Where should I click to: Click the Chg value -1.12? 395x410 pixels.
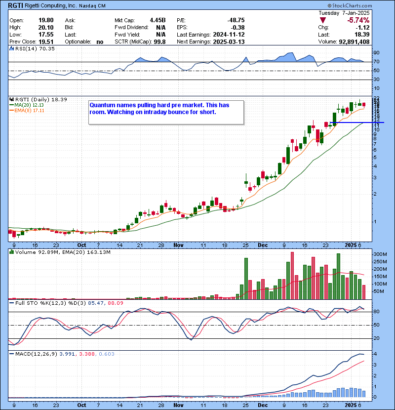click(x=362, y=28)
